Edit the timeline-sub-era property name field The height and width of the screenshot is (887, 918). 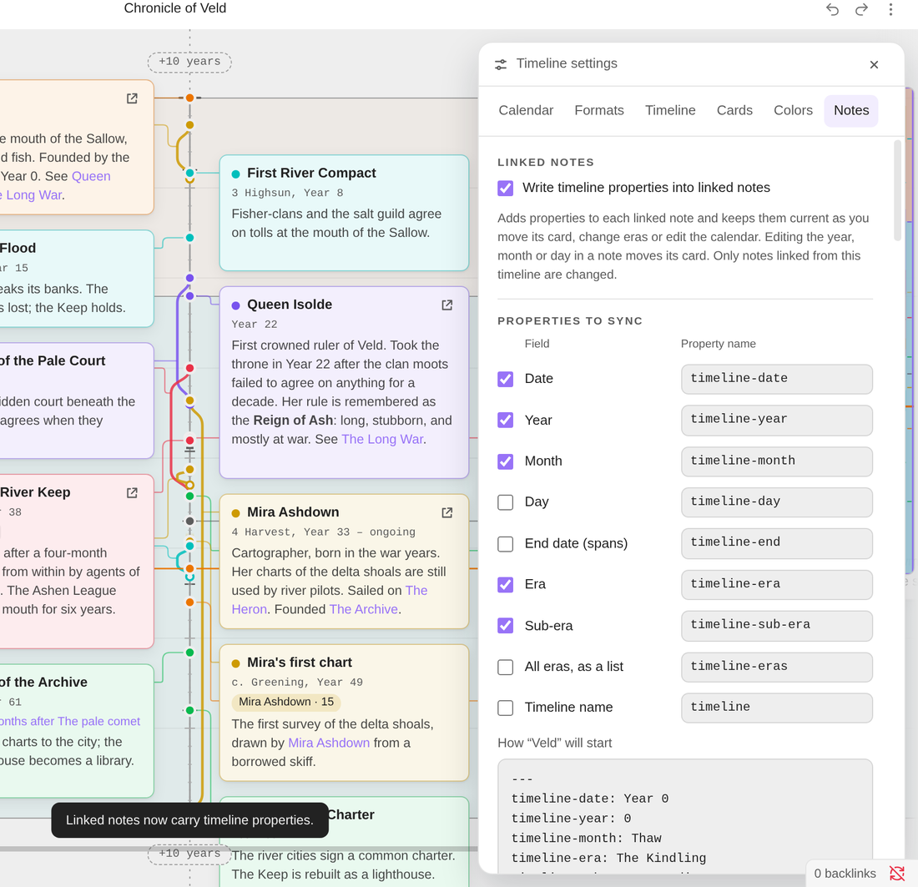click(x=776, y=625)
